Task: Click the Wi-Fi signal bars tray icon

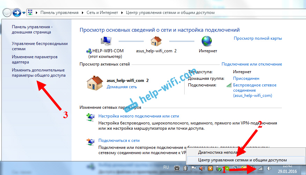Action: coord(260,169)
